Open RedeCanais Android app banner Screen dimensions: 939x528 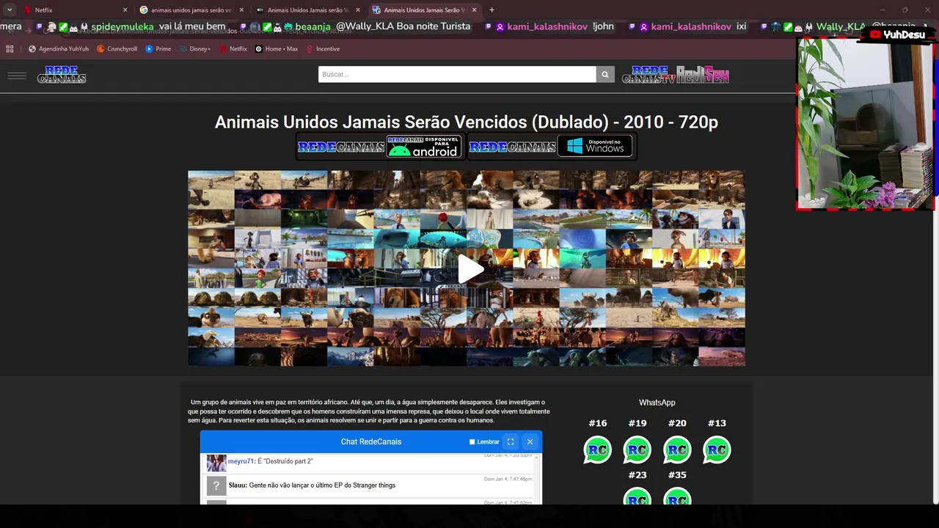pyautogui.click(x=379, y=146)
